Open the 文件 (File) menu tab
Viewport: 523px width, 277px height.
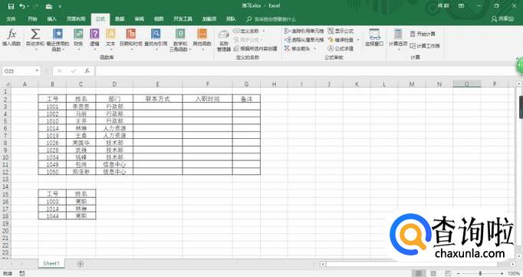click(11, 19)
